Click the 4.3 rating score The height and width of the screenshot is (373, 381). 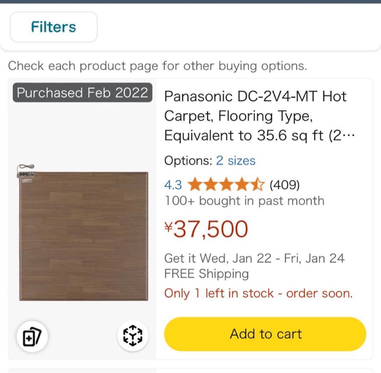pyautogui.click(x=173, y=184)
